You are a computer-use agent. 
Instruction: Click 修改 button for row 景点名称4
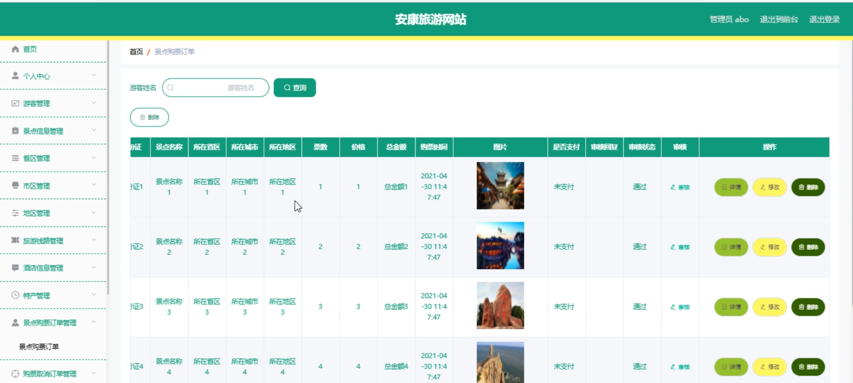(x=770, y=367)
